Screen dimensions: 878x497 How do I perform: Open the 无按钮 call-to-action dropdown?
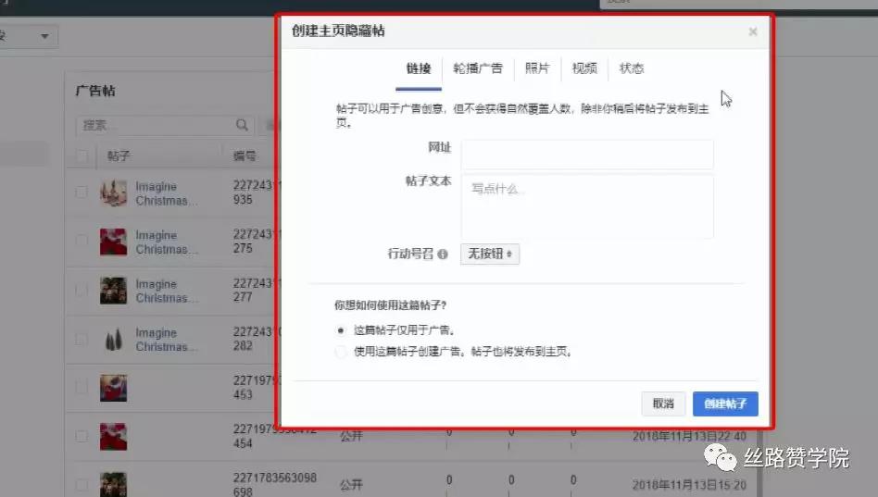490,255
